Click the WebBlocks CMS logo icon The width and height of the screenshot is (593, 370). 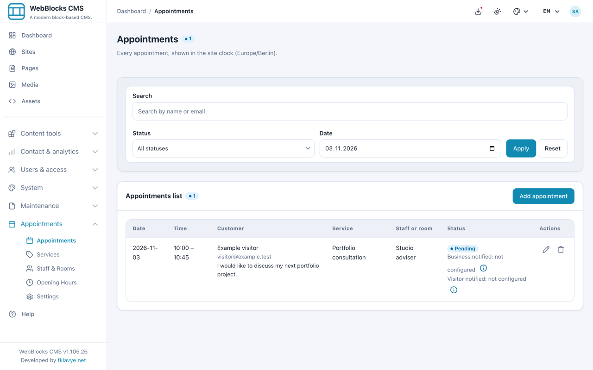pos(16,12)
